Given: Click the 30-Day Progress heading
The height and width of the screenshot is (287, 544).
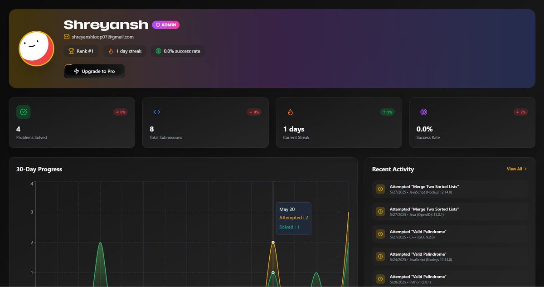Looking at the screenshot, I should pos(39,169).
